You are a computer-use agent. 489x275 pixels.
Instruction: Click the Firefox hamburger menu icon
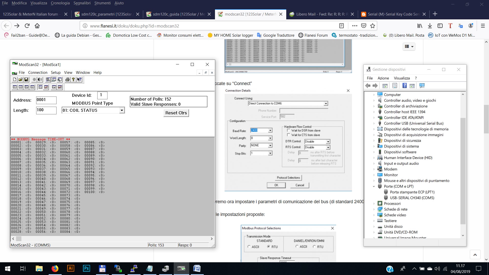coord(483,26)
